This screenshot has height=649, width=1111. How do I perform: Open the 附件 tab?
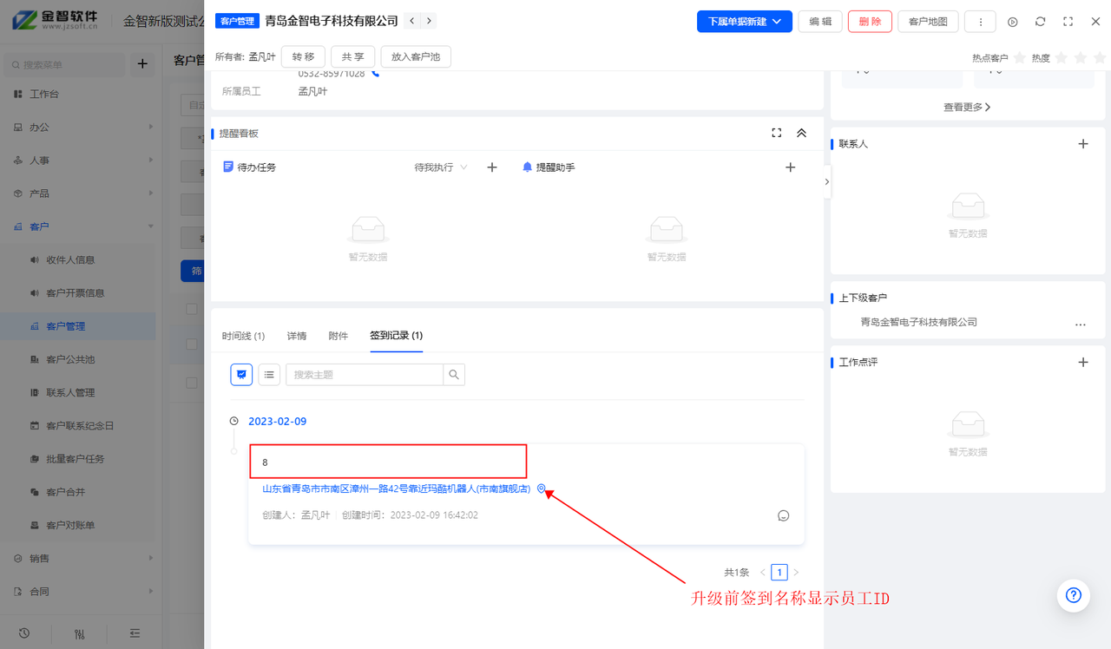[339, 336]
